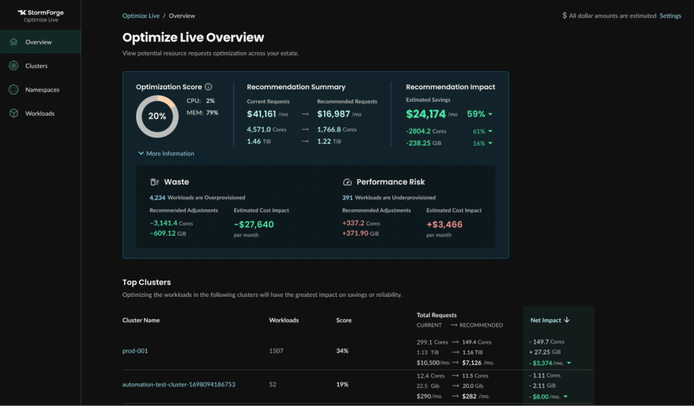Expand the 61% cores savings arrow
The image size is (694, 406).
point(491,131)
